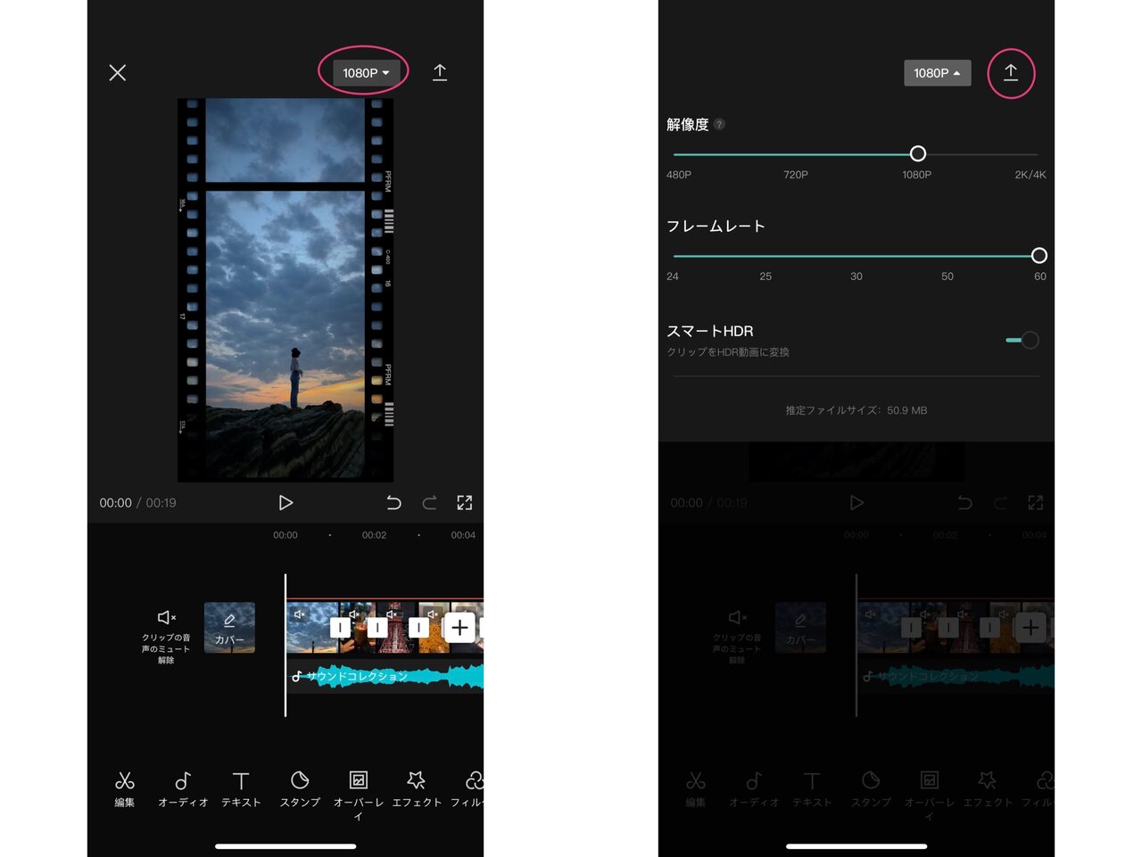Image resolution: width=1142 pixels, height=857 pixels.
Task: Enter fullscreen preview in left screen
Action: [465, 503]
